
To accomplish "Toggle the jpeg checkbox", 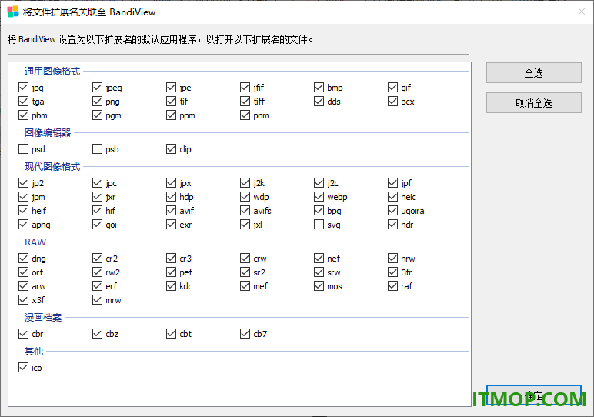I will (98, 88).
